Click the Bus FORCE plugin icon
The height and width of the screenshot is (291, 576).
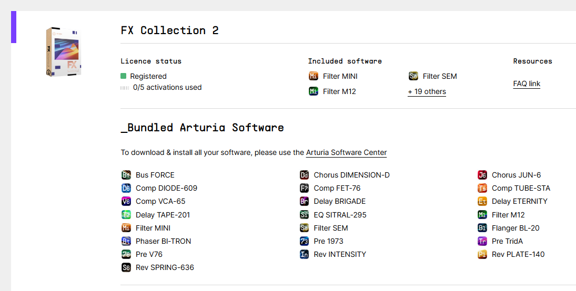click(126, 175)
